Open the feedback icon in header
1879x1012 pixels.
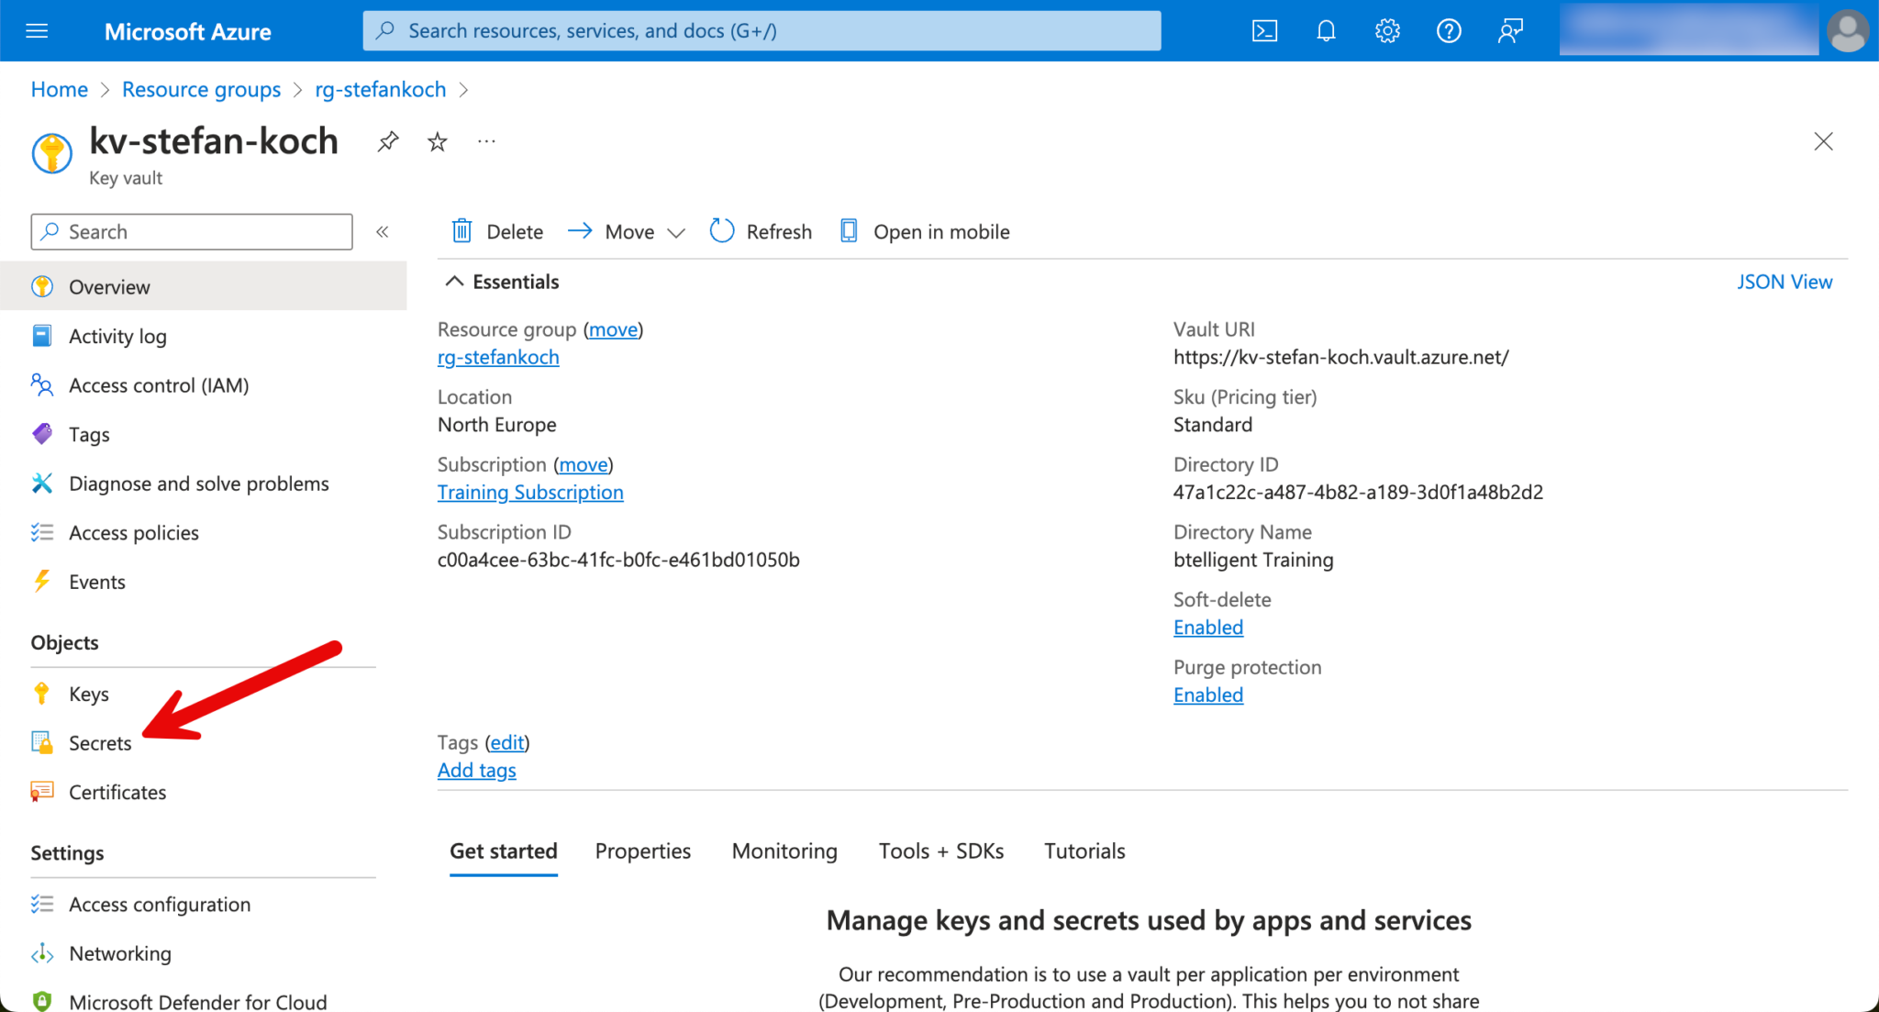tap(1510, 31)
